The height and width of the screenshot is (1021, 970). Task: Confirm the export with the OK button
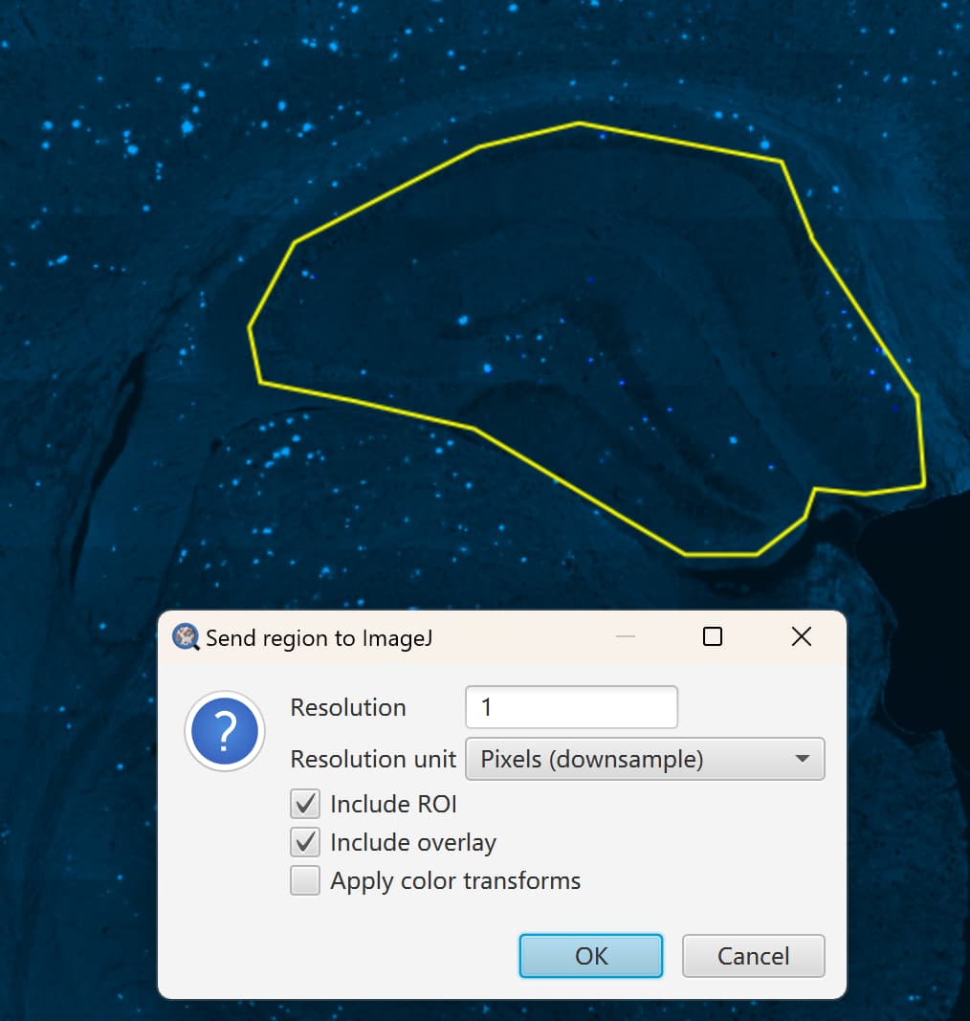click(x=590, y=955)
